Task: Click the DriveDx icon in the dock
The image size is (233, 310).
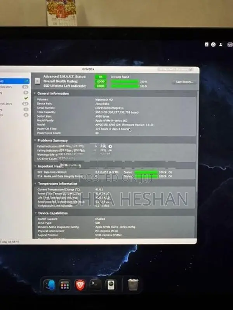Action: (x=111, y=285)
